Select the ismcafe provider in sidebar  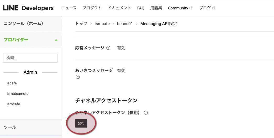pyautogui.click(x=13, y=104)
